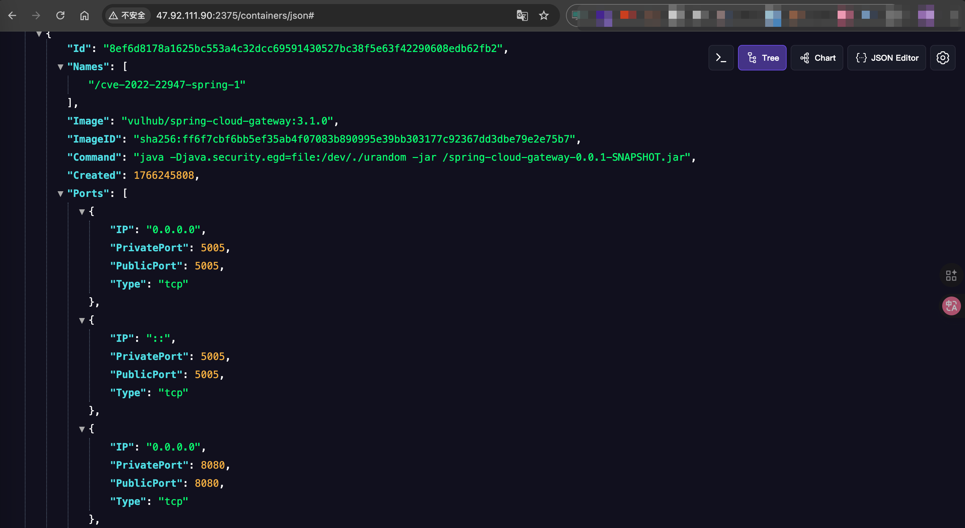Switch to Tree view
Screen dimensions: 965x528
tap(762, 58)
